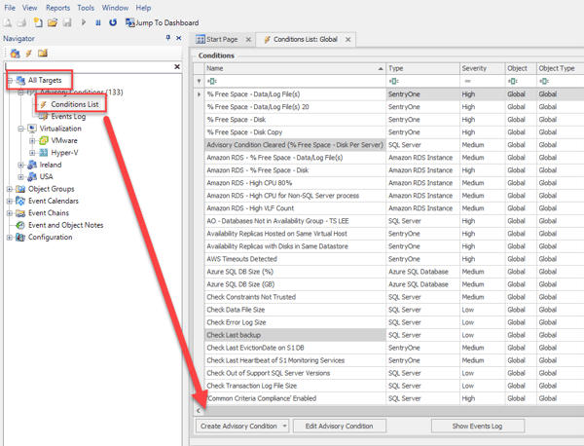Viewport: 584px width, 446px height.
Task: Click the Refresh arrow toolbar icon
Action: click(x=113, y=22)
